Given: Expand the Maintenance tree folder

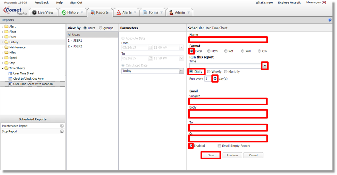Looking at the screenshot, I should pos(3,47).
